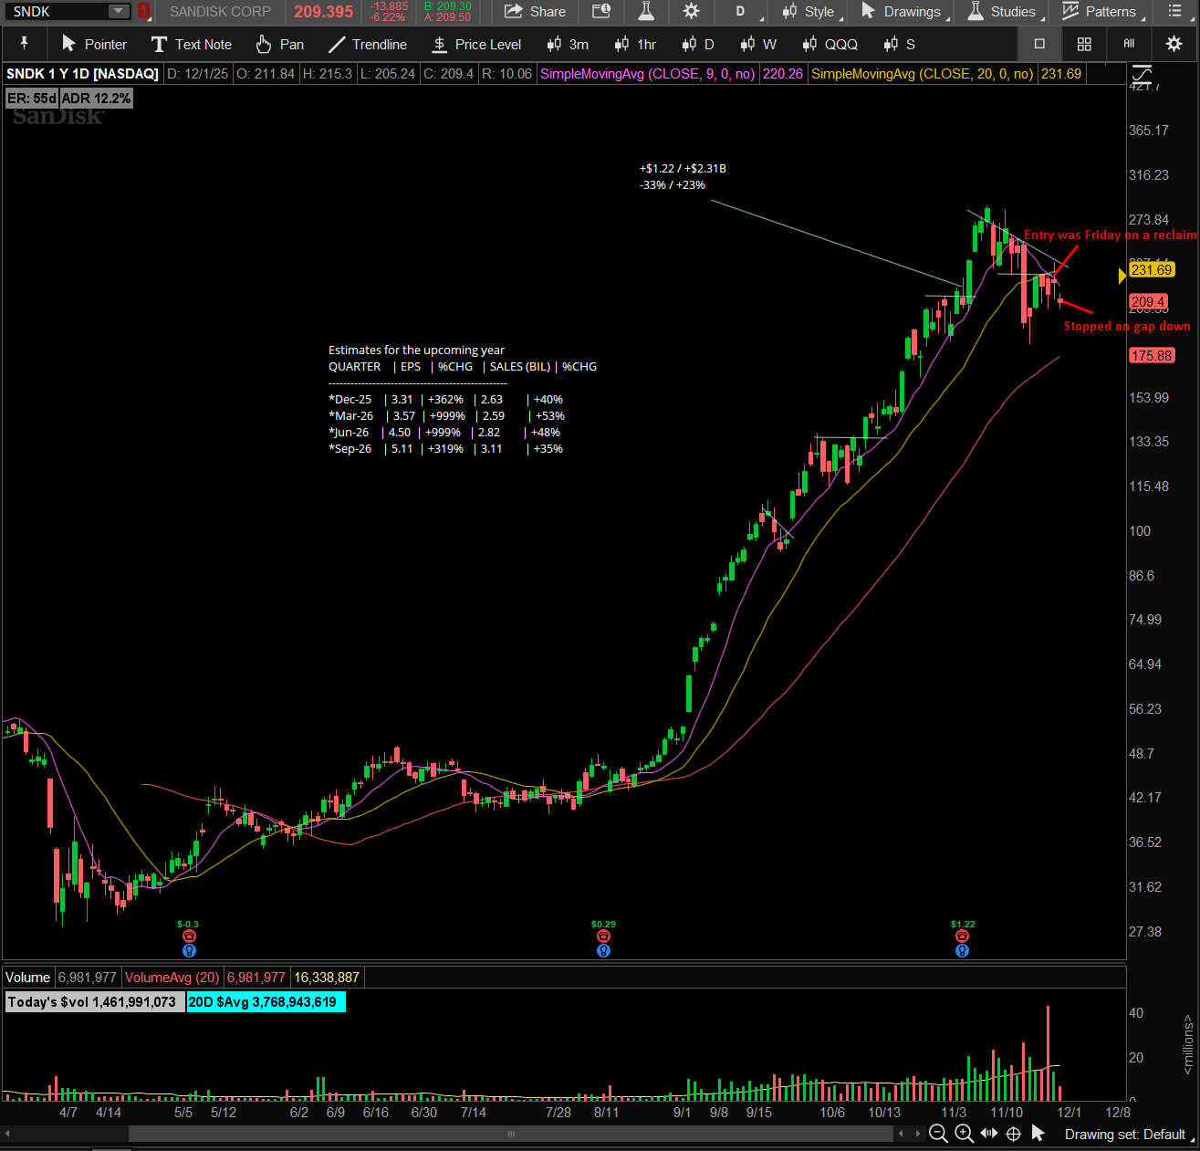Toggle the crosshair cursor icon

pos(1013,1134)
